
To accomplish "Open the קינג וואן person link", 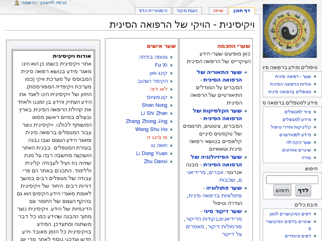I will 158,73.
